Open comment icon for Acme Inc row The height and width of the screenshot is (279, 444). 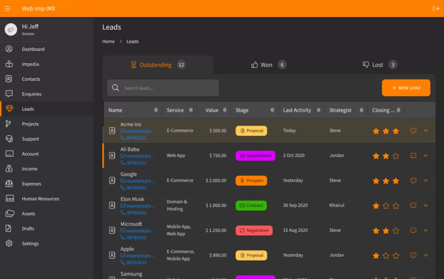pos(413,131)
